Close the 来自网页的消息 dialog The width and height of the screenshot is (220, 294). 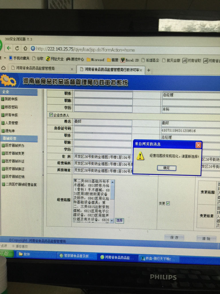198,145
